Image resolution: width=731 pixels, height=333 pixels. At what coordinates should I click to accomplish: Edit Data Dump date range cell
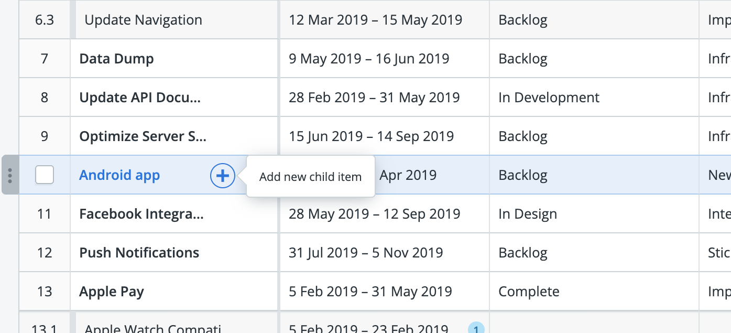[x=385, y=59]
